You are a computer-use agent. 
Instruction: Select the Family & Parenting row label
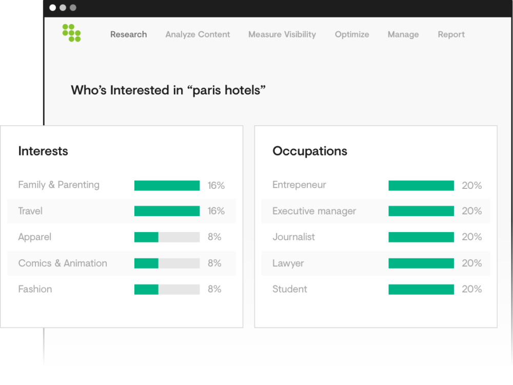tap(59, 185)
